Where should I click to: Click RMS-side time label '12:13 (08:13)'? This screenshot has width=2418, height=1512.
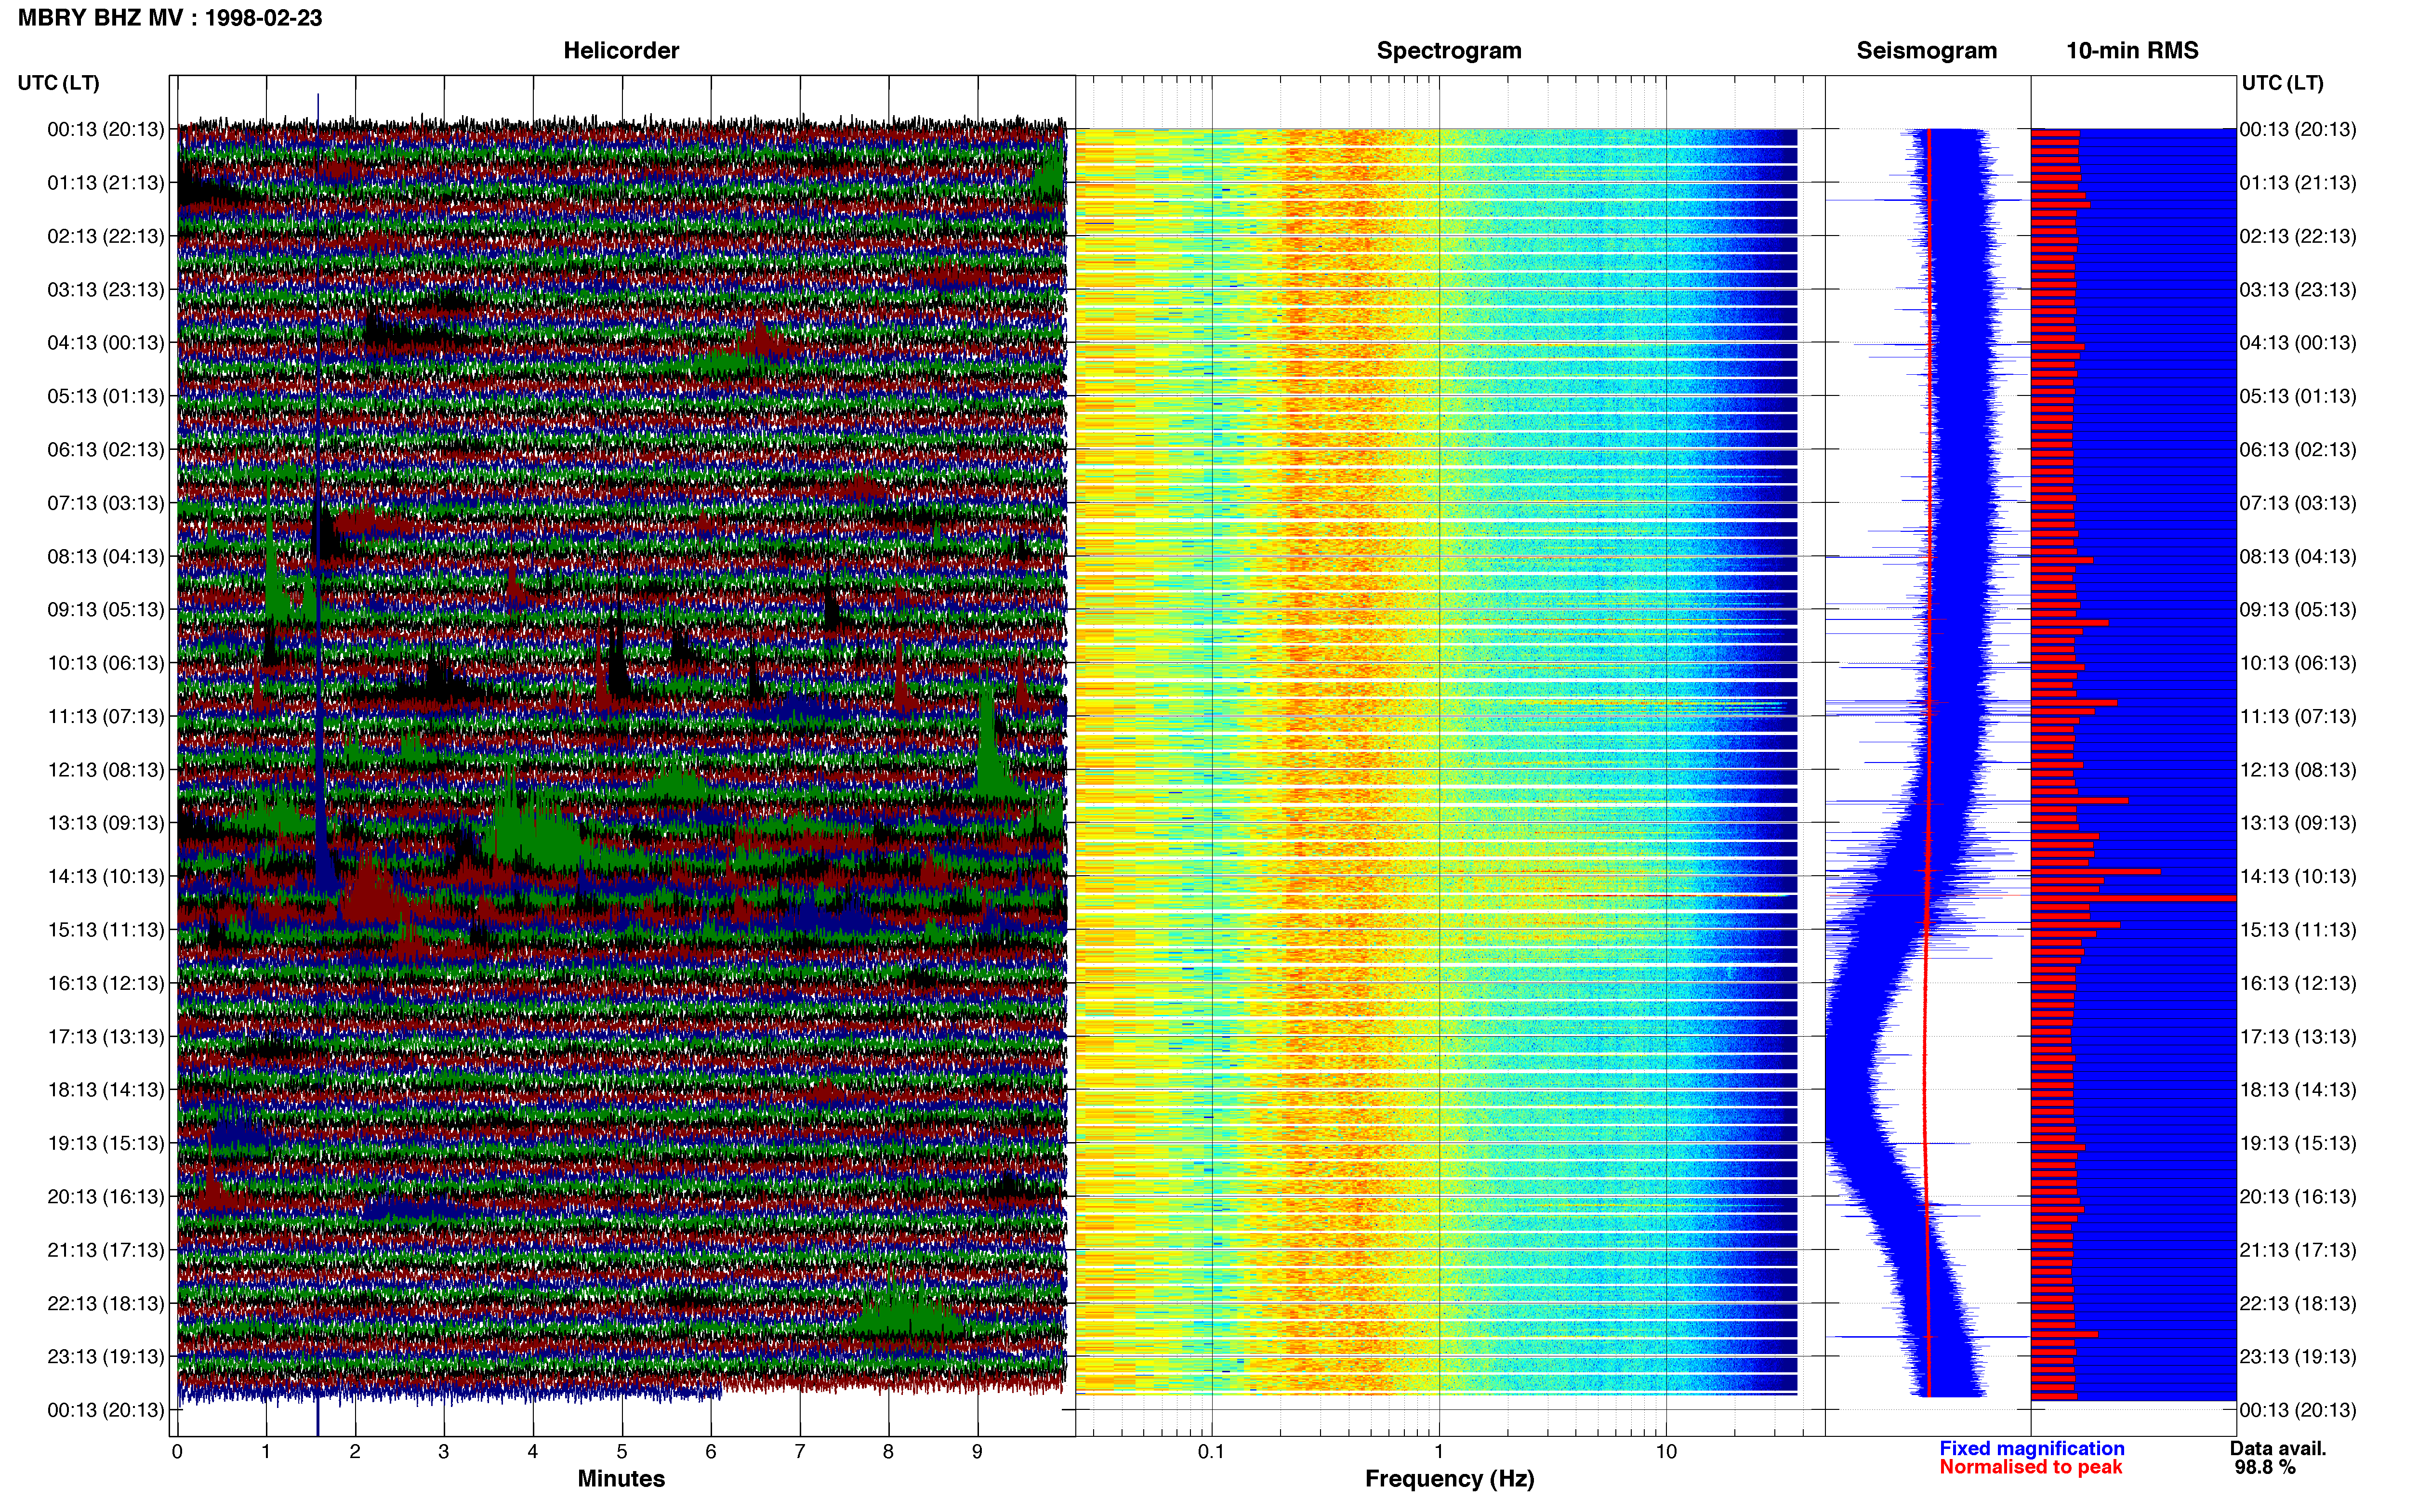click(2298, 770)
